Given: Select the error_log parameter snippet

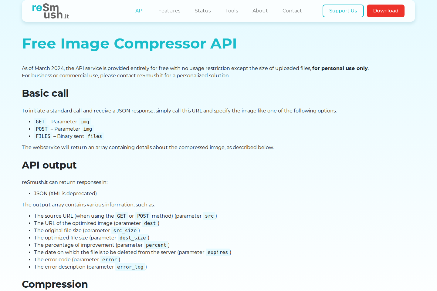Looking at the screenshot, I should 130,267.
